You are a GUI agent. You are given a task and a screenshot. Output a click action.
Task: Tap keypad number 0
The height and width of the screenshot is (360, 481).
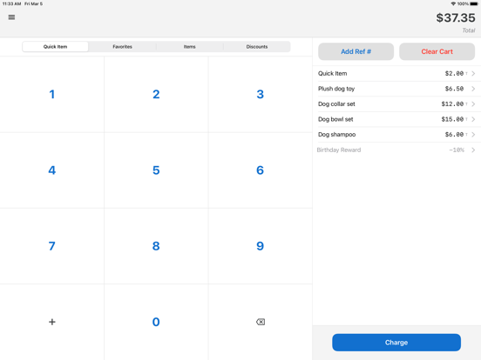156,322
